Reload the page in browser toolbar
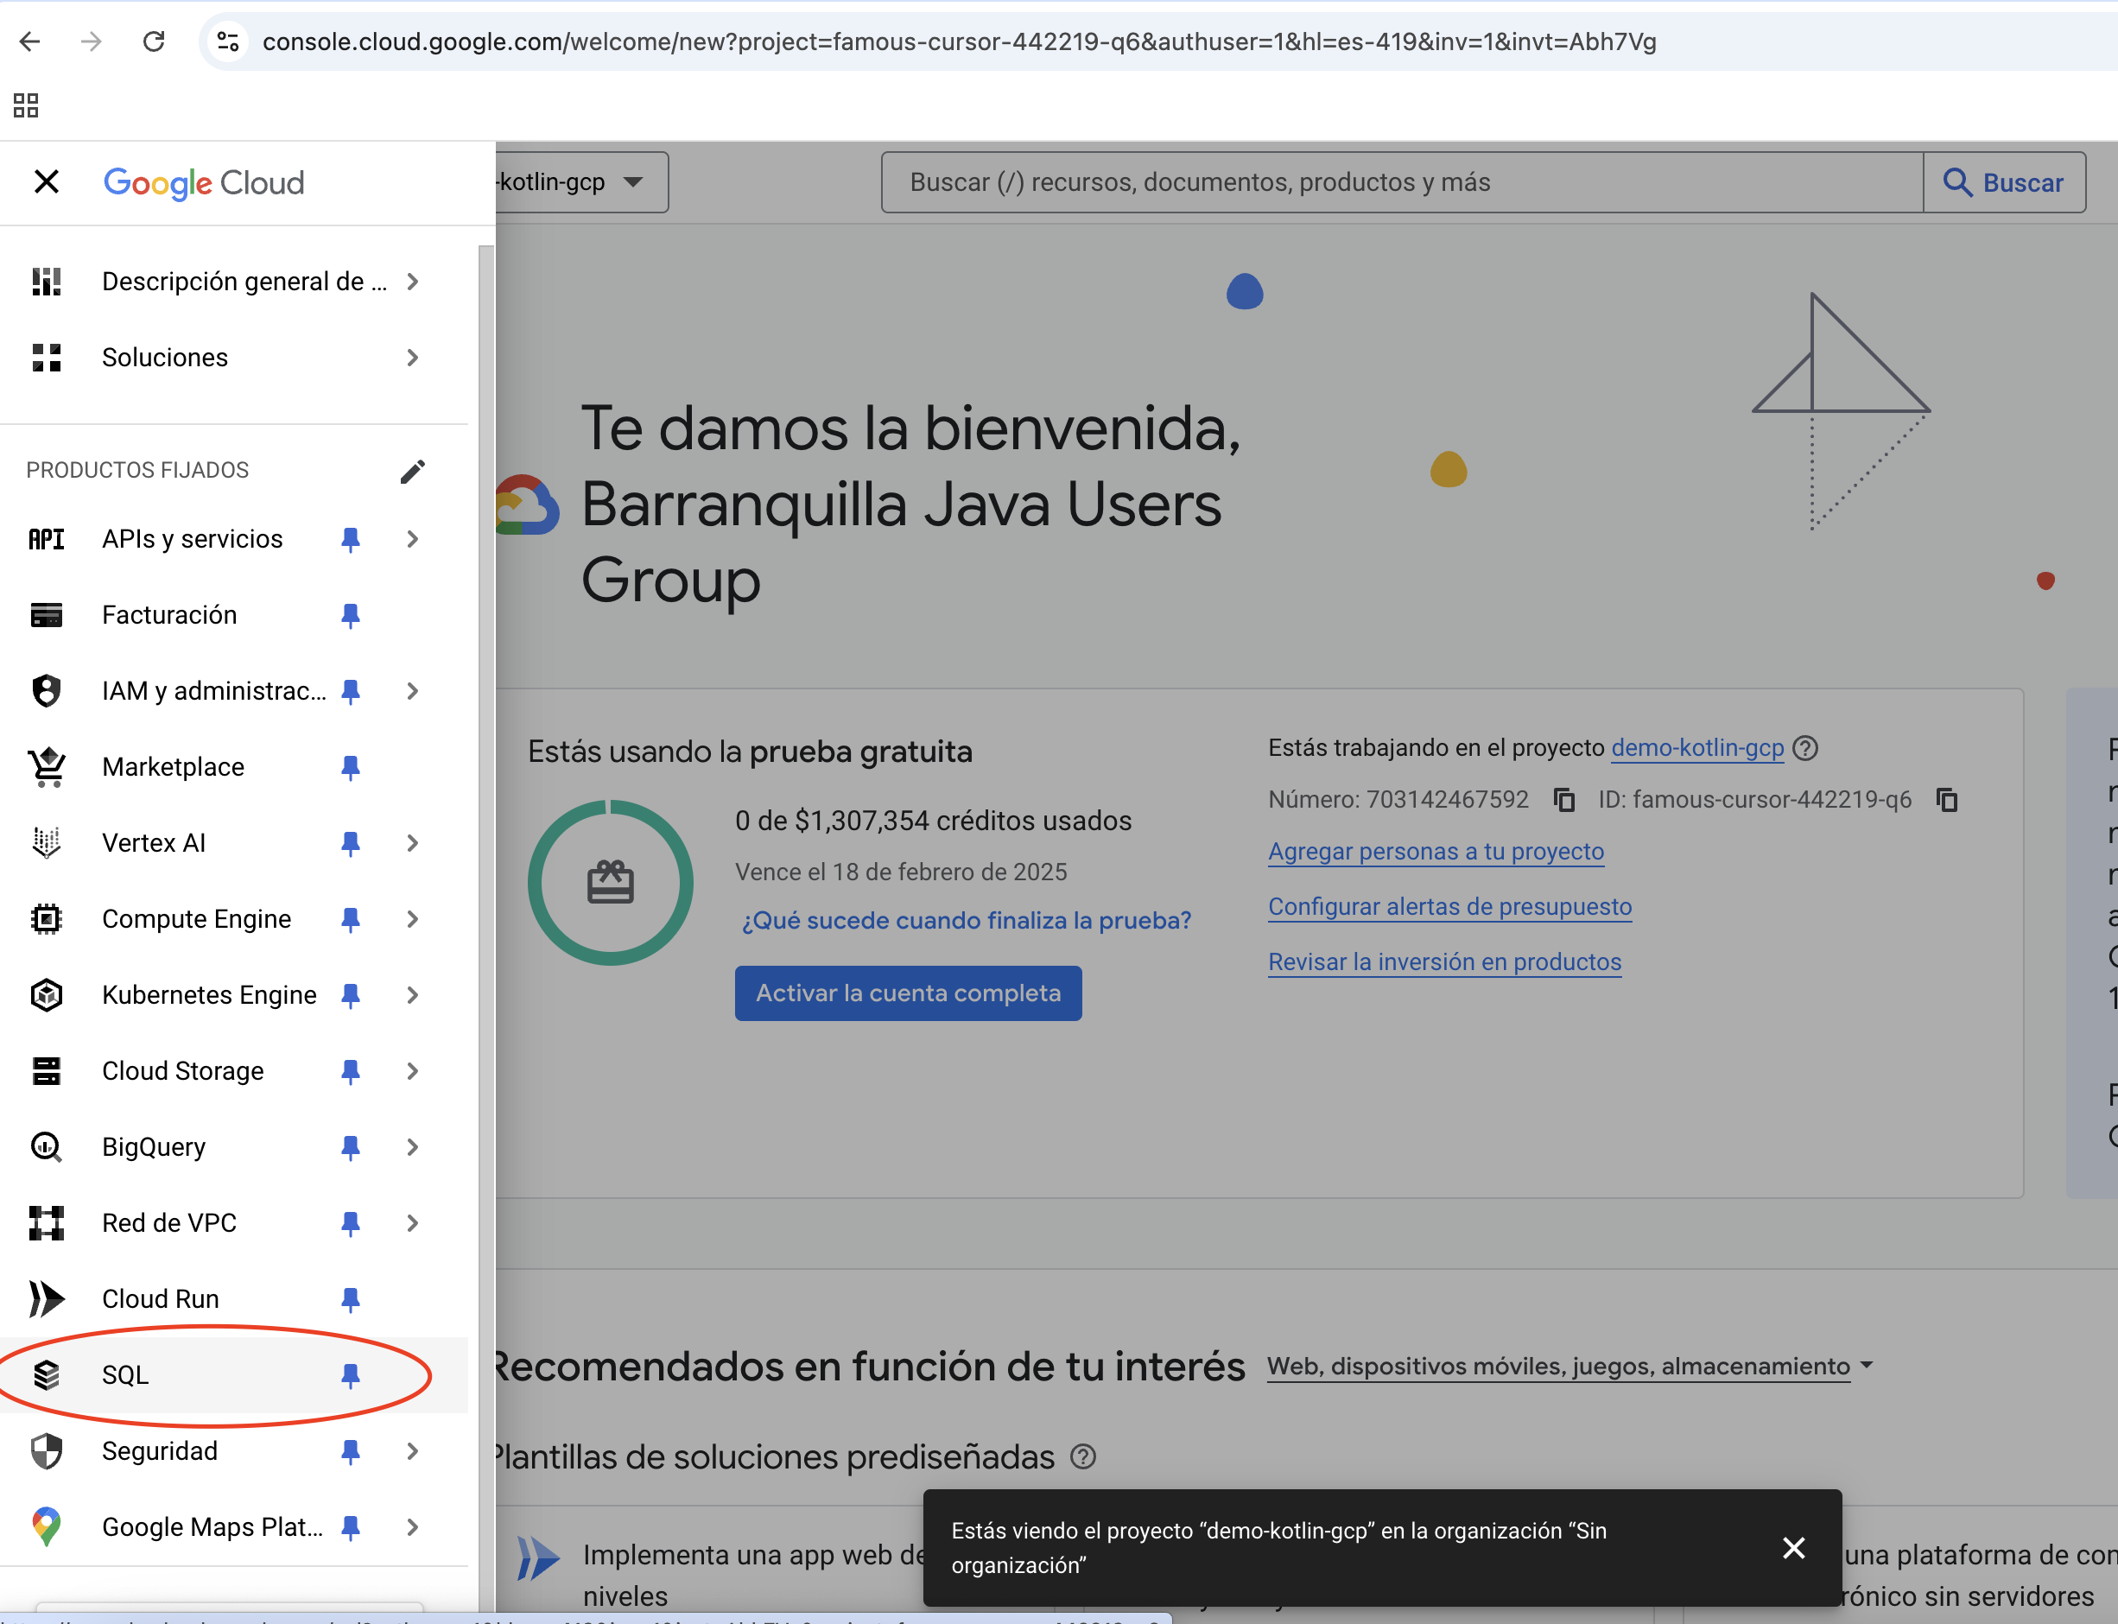Image resolution: width=2118 pixels, height=1624 pixels. pos(153,41)
